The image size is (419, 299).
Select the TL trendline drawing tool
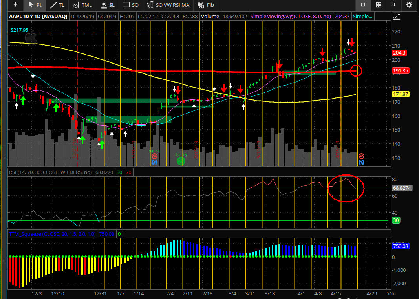pyautogui.click(x=57, y=5)
